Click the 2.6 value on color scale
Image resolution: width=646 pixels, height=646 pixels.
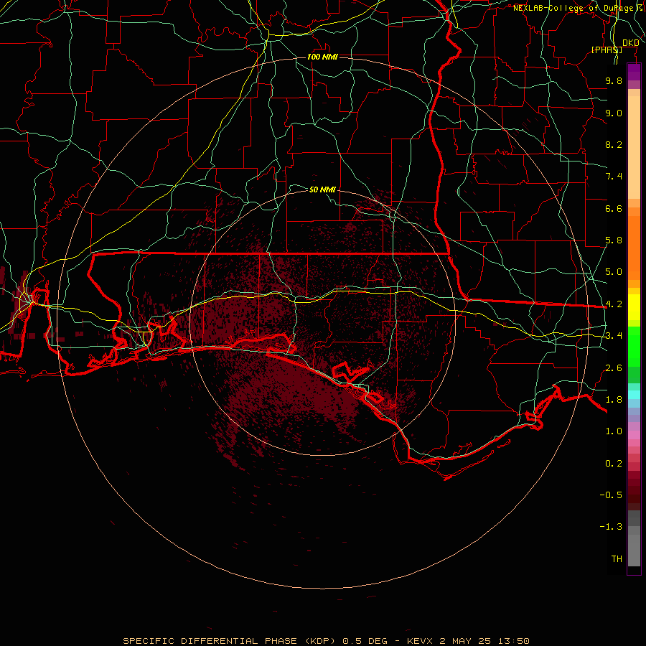614,368
